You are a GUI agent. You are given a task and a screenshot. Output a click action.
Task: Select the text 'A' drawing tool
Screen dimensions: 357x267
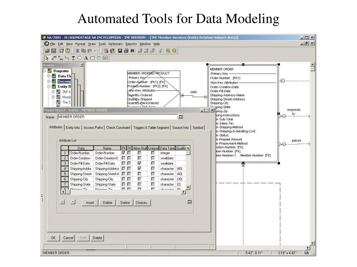coord(85,58)
